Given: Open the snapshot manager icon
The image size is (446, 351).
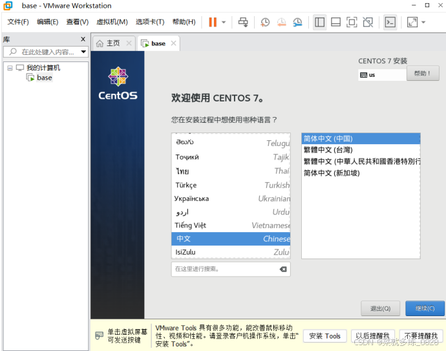Looking at the screenshot, I should [297, 22].
